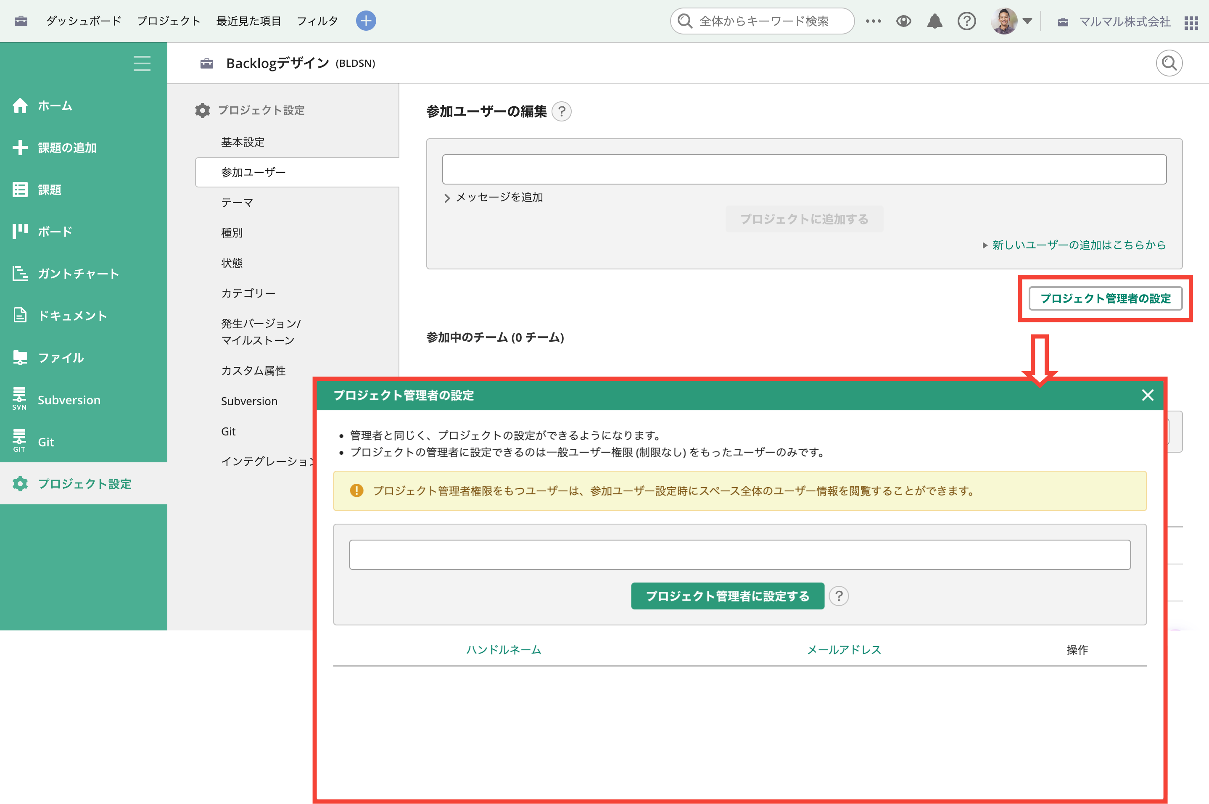Image resolution: width=1209 pixels, height=804 pixels.
Task: Open 課題の追加 in sidebar
Action: click(x=84, y=148)
